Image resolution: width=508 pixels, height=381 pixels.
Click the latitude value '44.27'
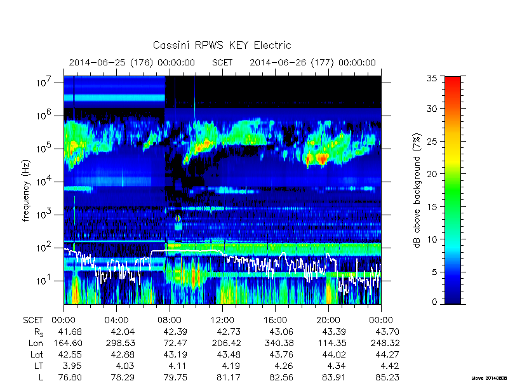(387, 354)
